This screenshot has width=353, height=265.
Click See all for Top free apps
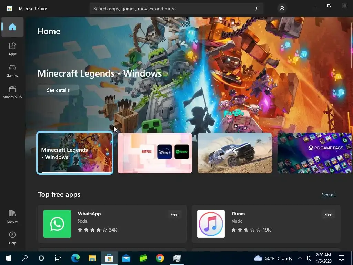coord(329,195)
